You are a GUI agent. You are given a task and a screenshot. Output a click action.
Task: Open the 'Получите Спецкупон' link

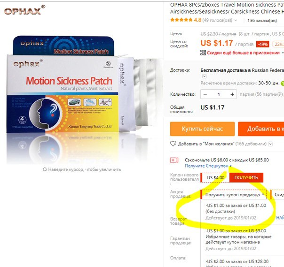point(208,166)
